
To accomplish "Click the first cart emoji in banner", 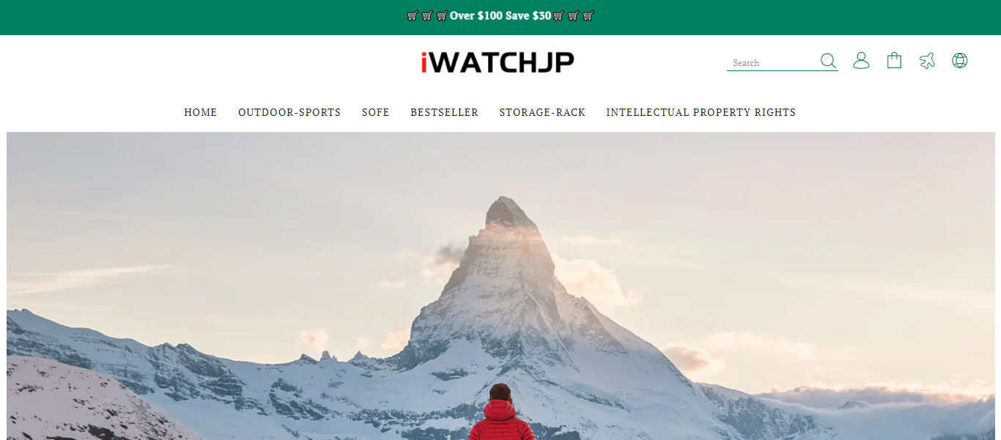I will (x=413, y=15).
